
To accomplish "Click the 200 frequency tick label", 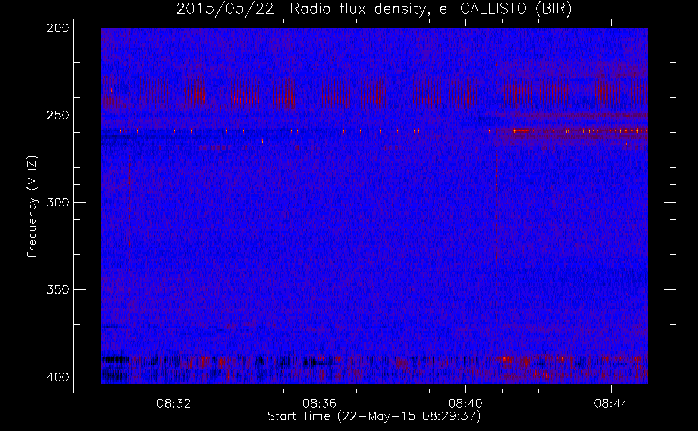I will pos(57,28).
